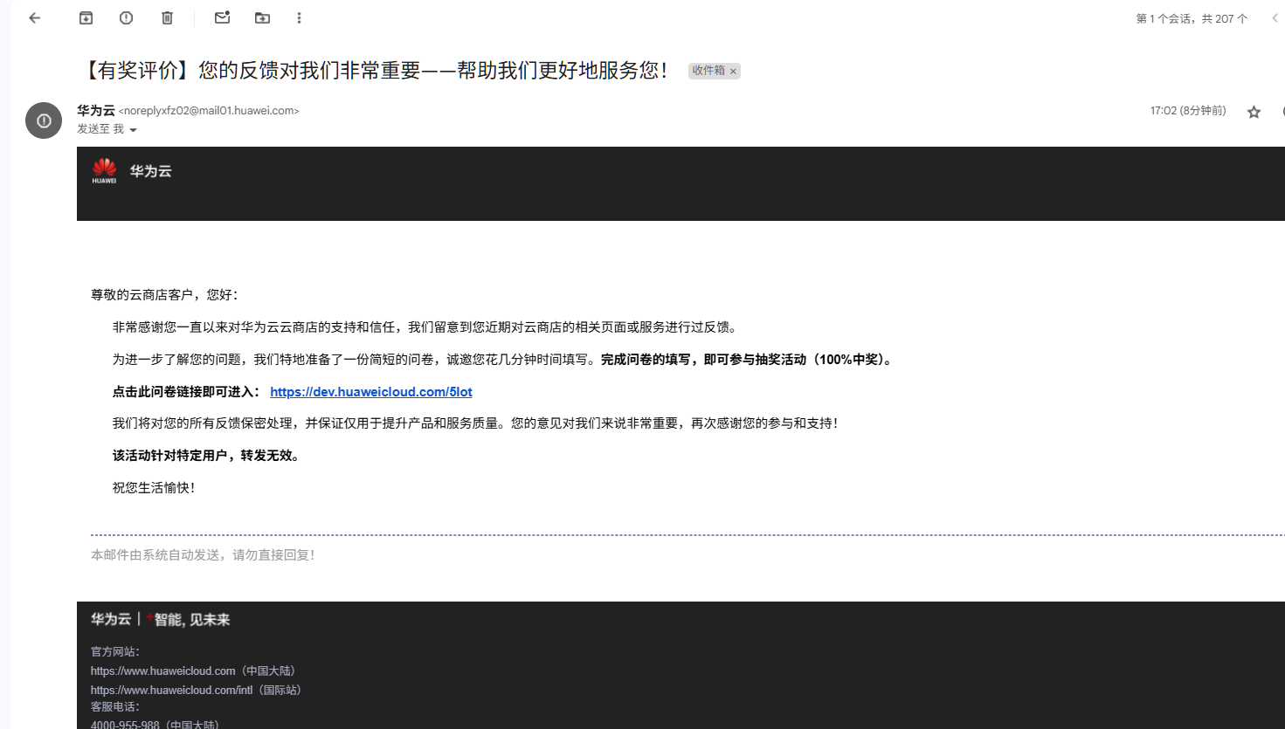This screenshot has height=729, width=1285.
Task: Mark the email as unread
Action: pos(222,17)
